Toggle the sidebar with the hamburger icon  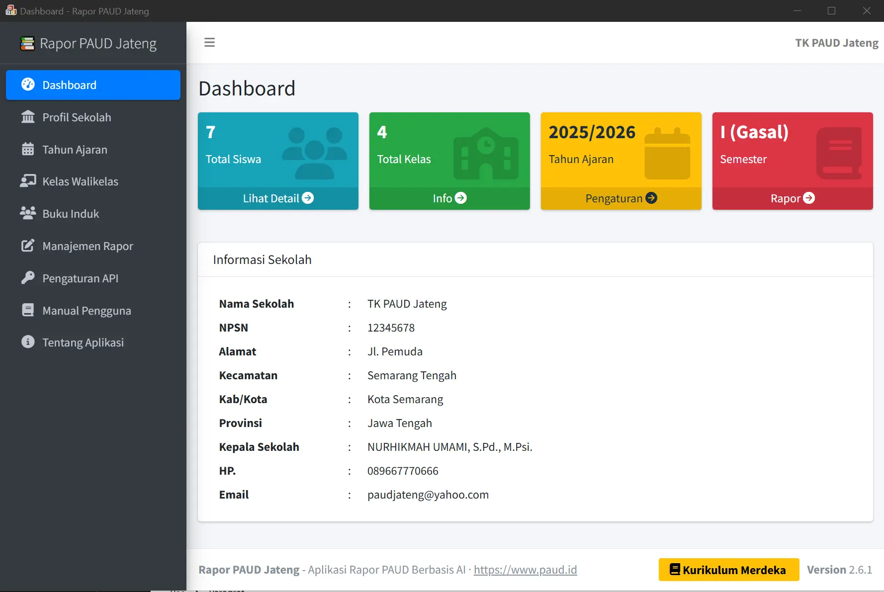(x=209, y=43)
